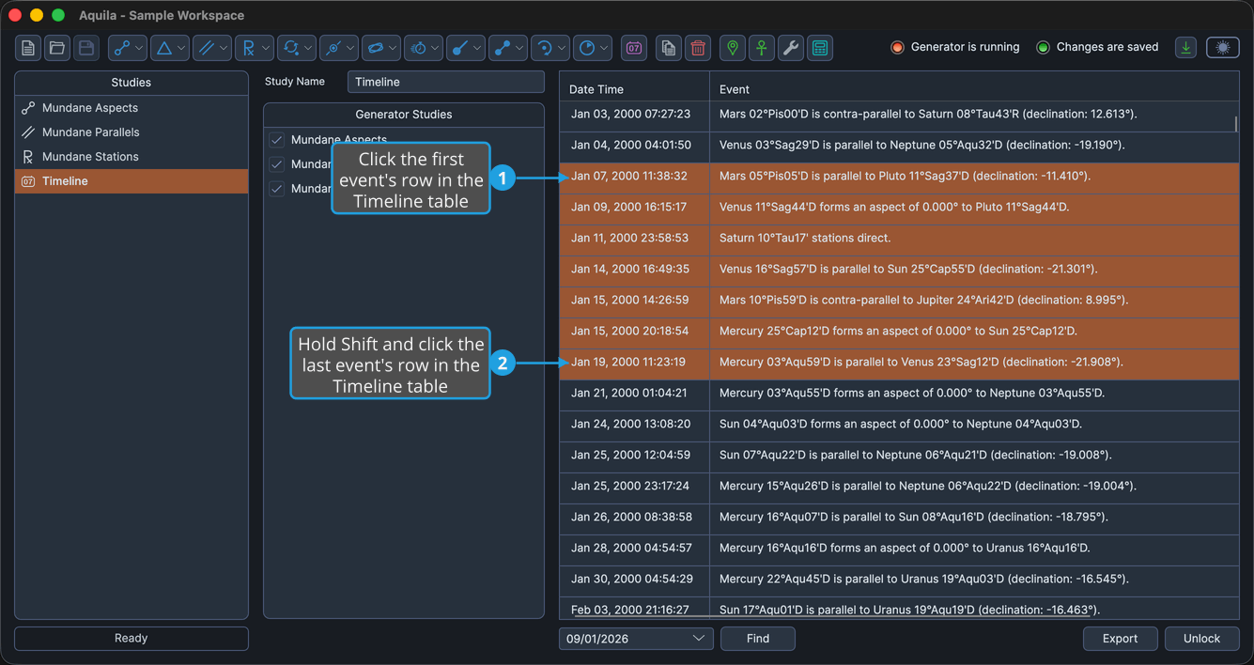Select Mundane Aspects in Studies list
Image resolution: width=1254 pixels, height=665 pixels.
132,108
